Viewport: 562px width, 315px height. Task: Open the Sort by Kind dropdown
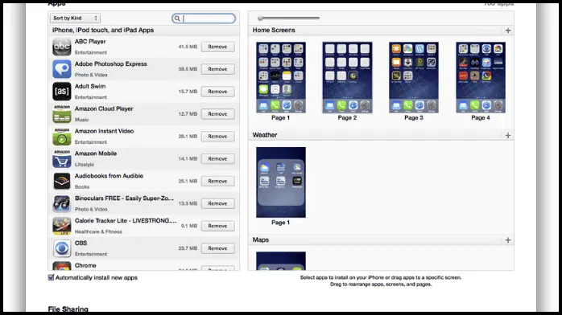[75, 18]
